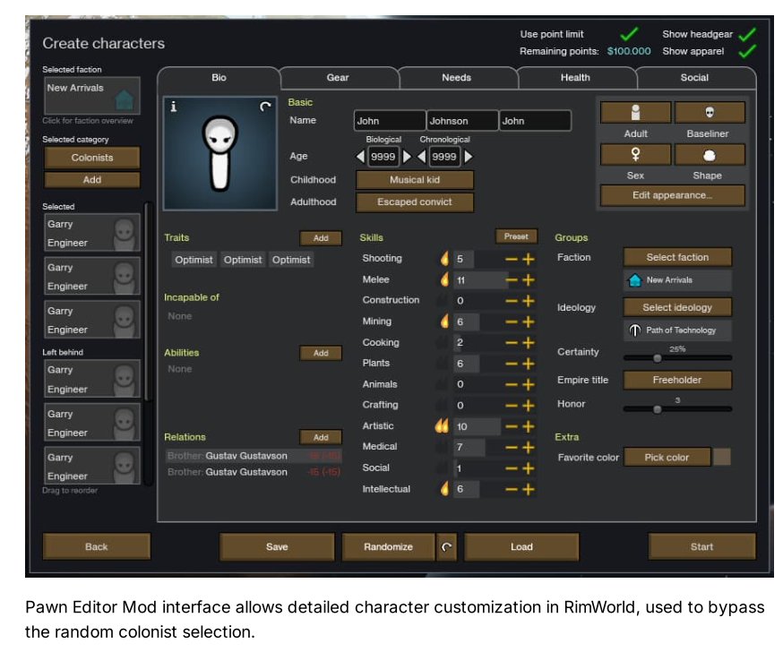Add a relation with Relations Add
783x652 pixels.
pyautogui.click(x=321, y=437)
